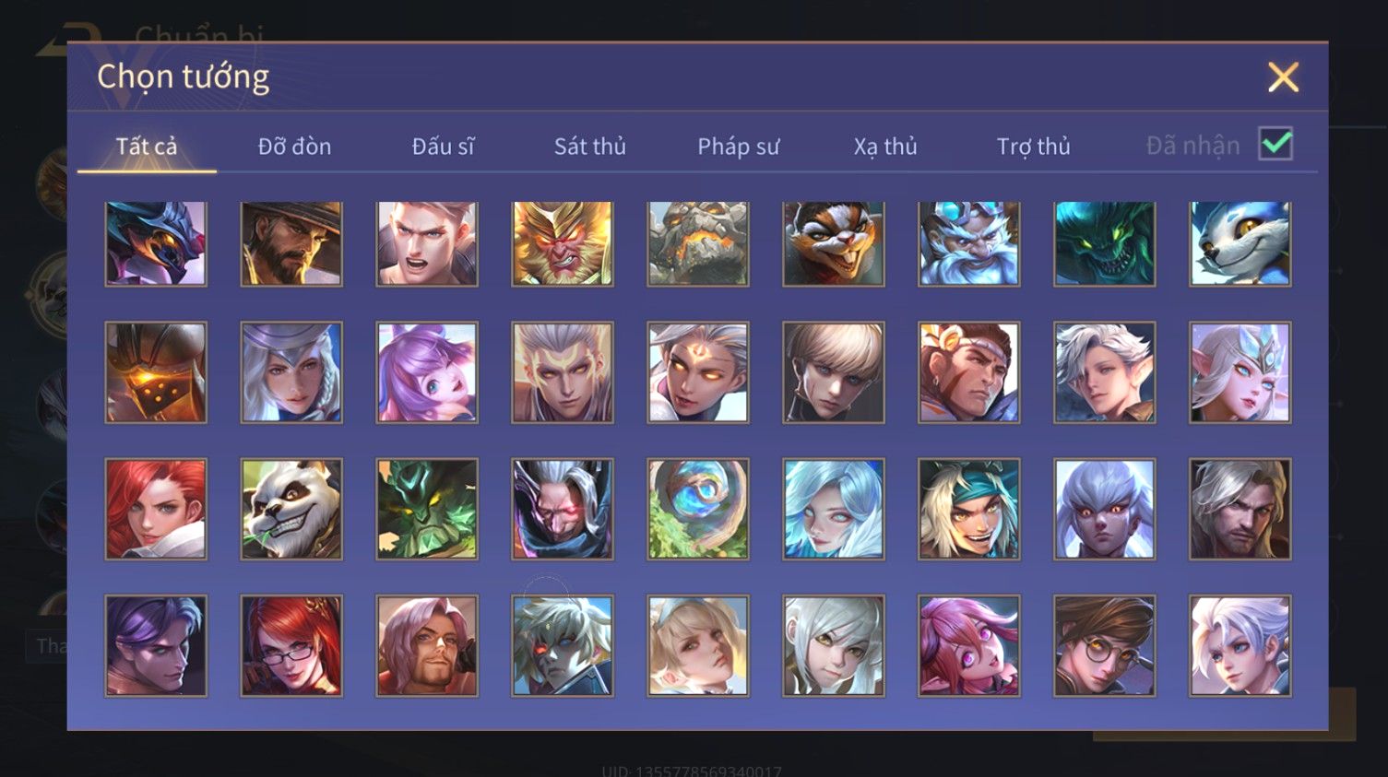Choose the armored knight with orange visor
Viewport: 1388px width, 777px height.
pyautogui.click(x=156, y=372)
